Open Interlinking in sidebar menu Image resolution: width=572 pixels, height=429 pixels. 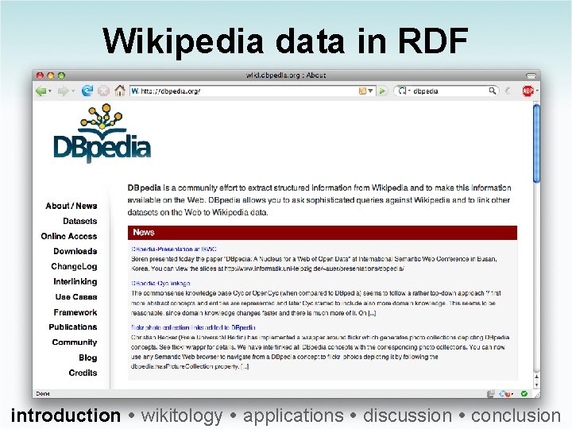coord(75,281)
